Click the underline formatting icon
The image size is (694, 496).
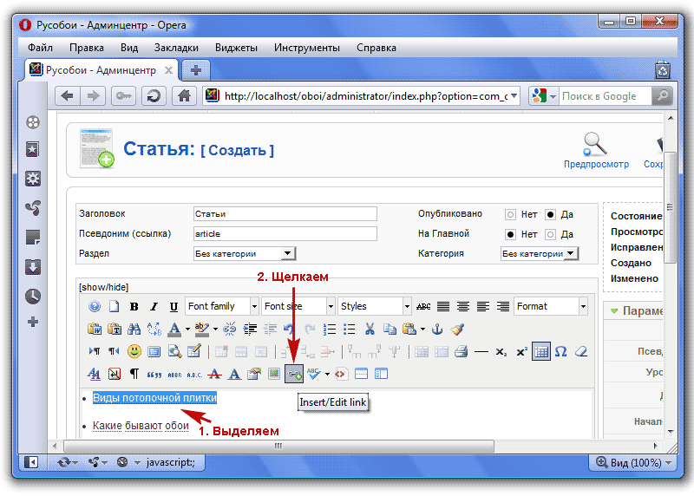173,307
